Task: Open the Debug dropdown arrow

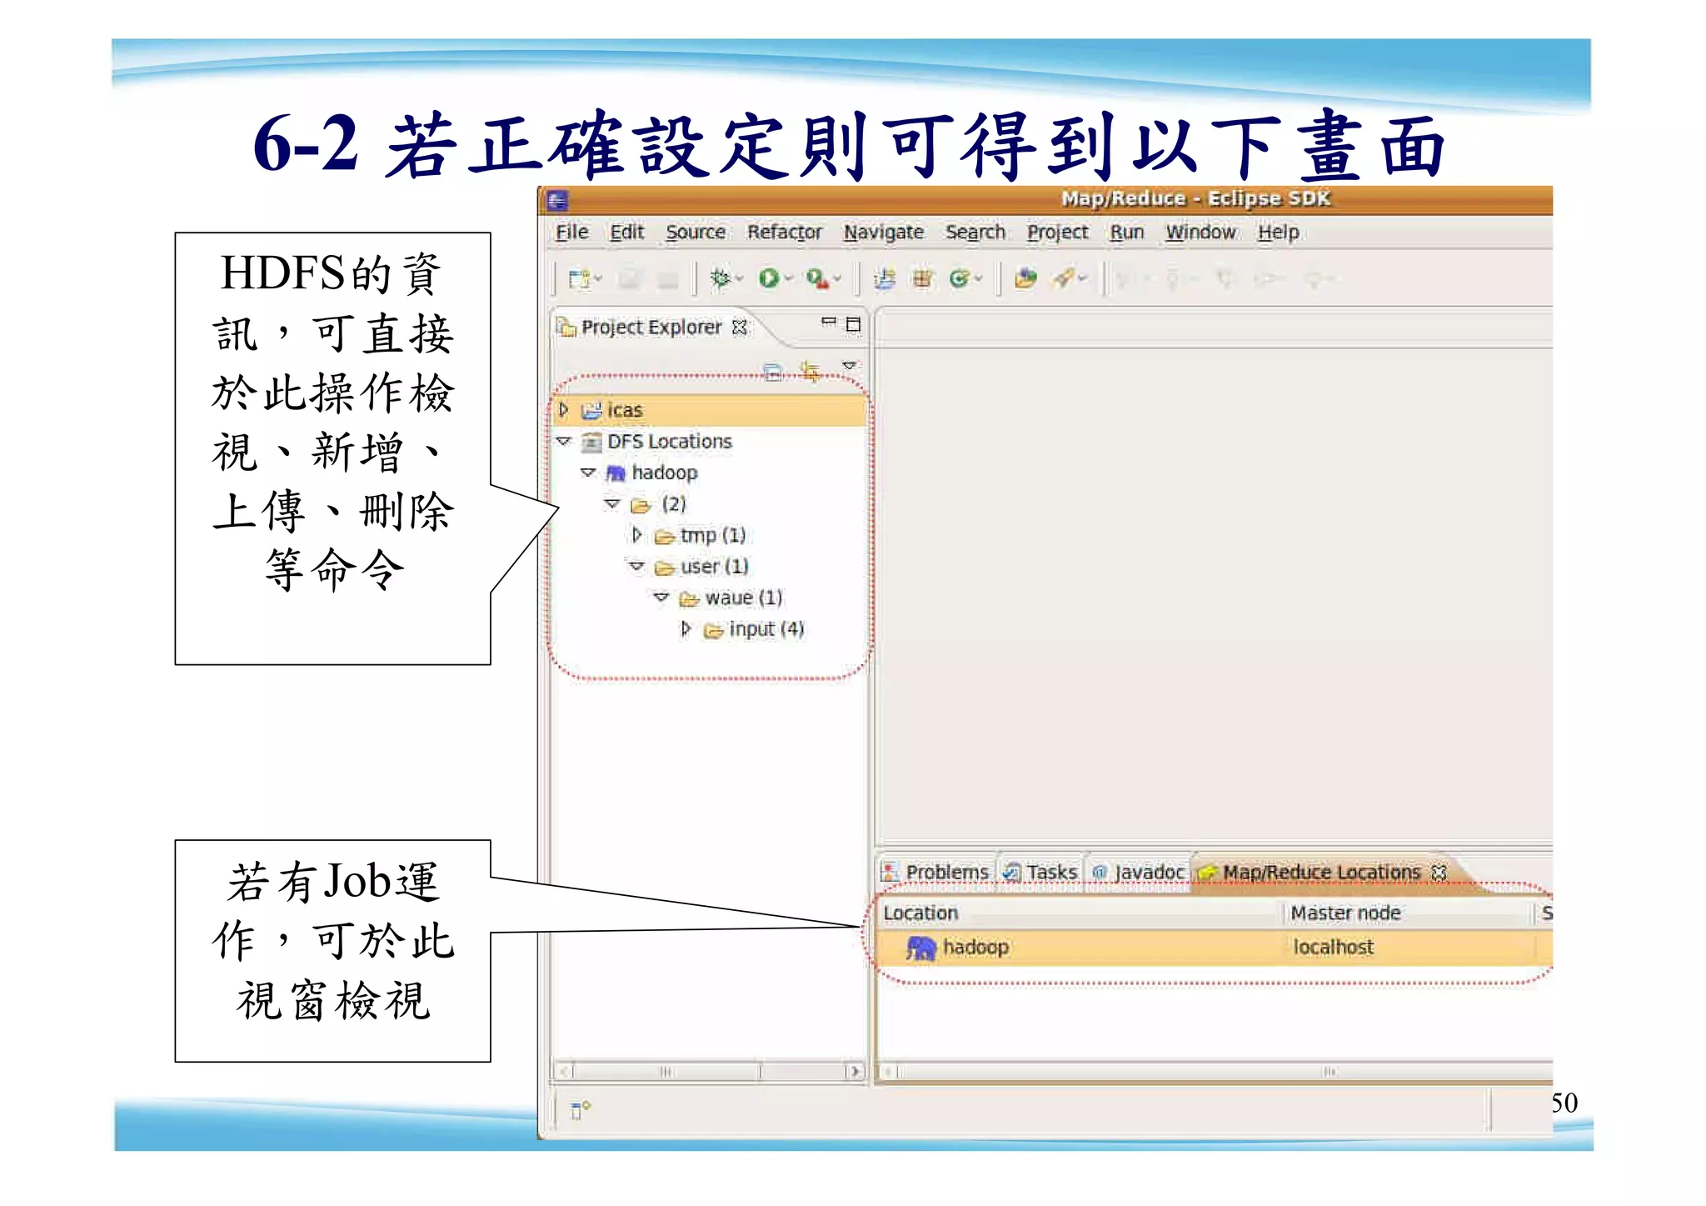Action: [x=739, y=279]
